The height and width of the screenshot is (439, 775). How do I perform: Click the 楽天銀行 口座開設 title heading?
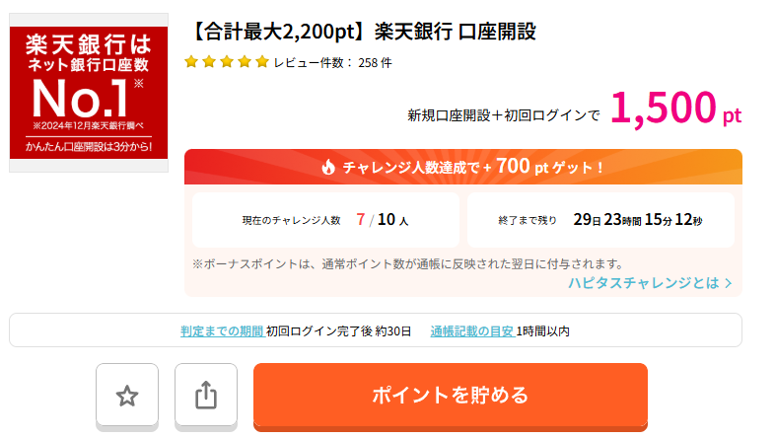pos(363,32)
